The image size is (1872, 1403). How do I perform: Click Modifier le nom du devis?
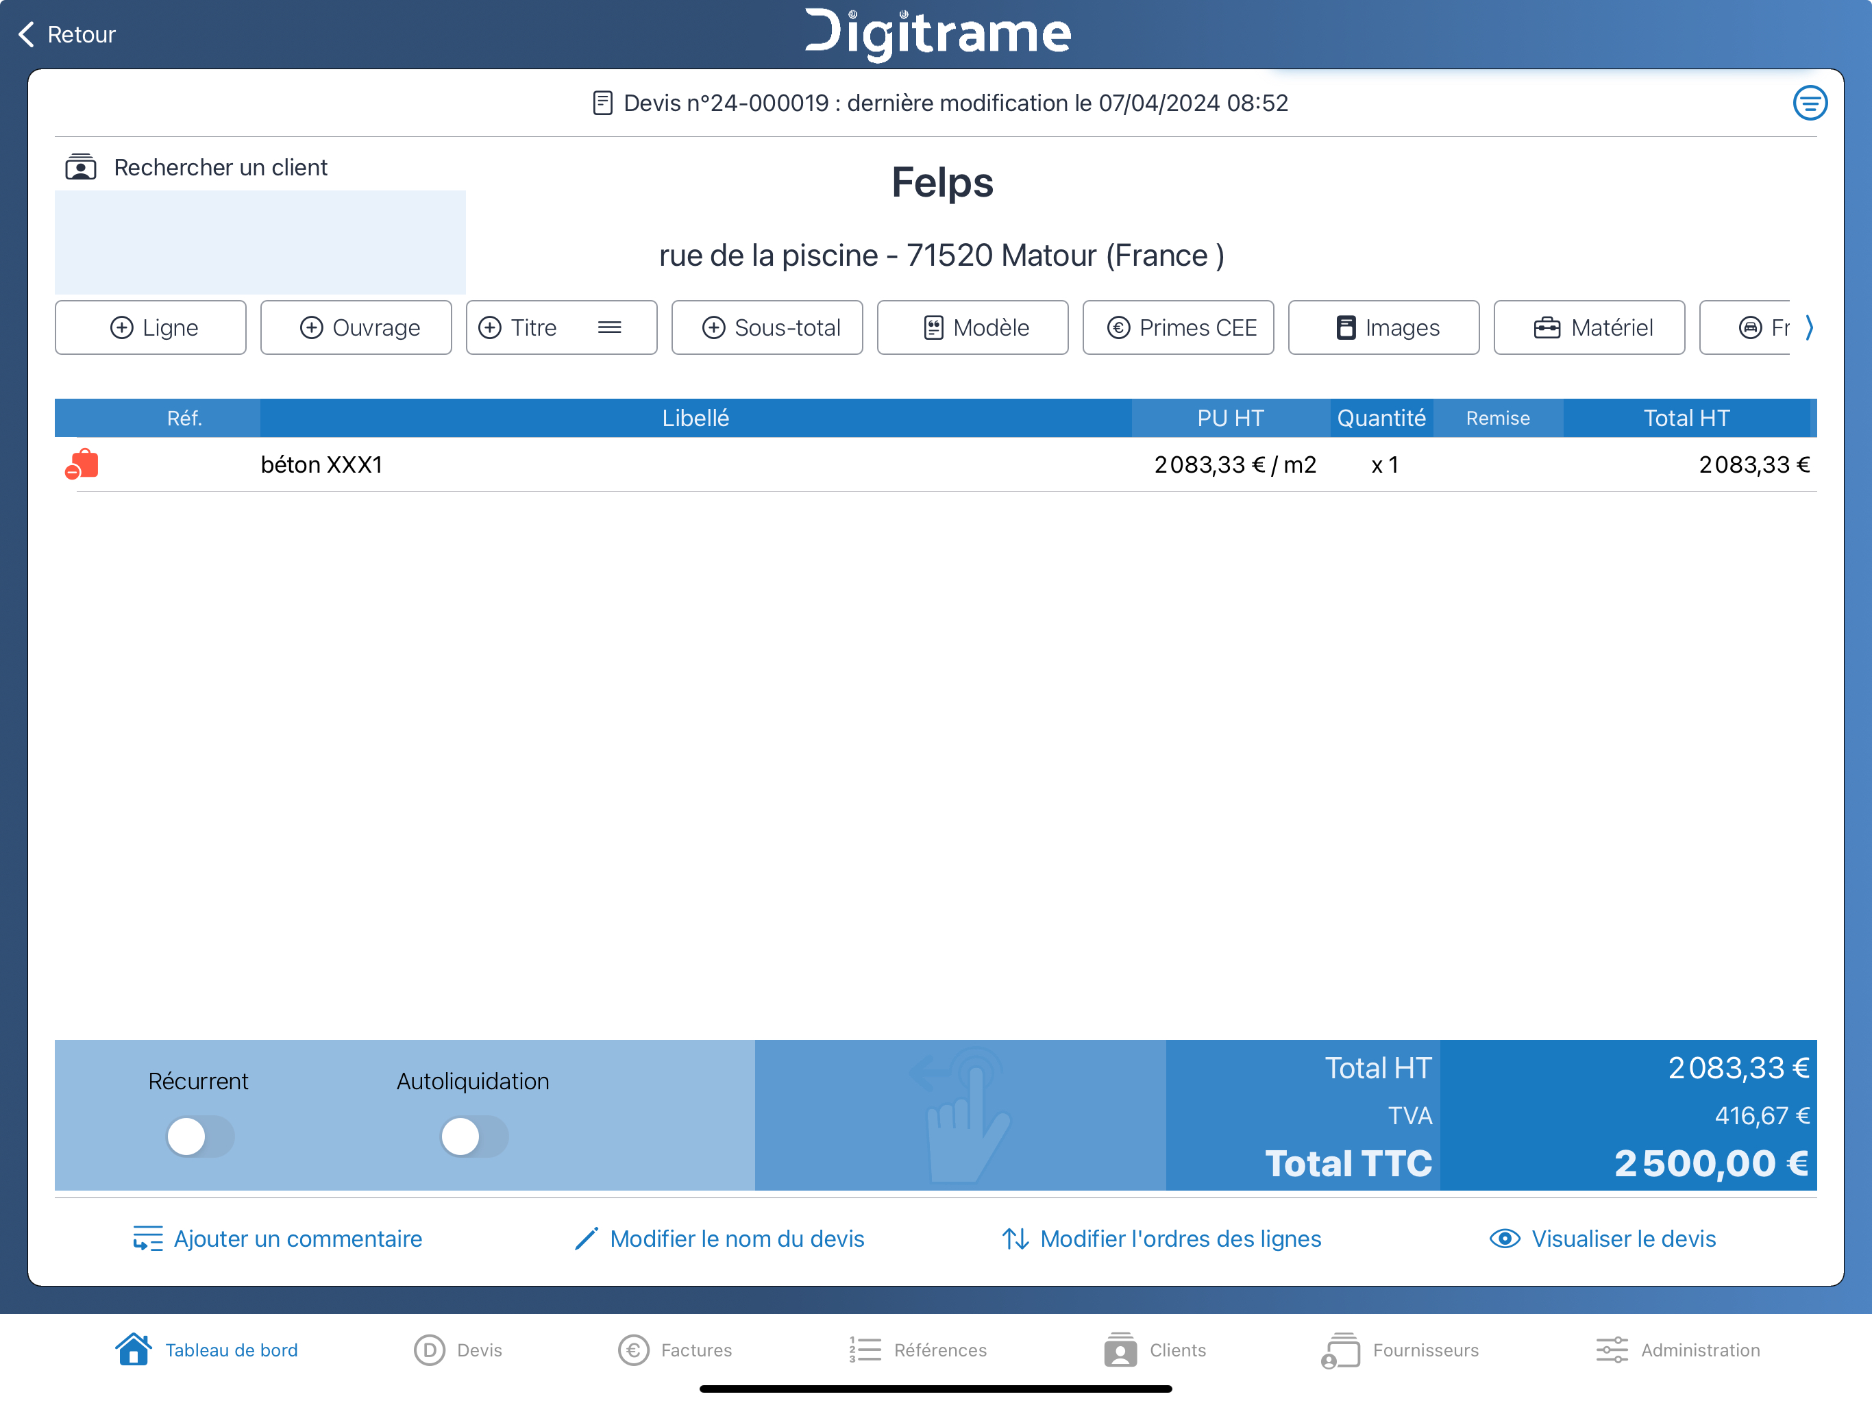(x=737, y=1239)
